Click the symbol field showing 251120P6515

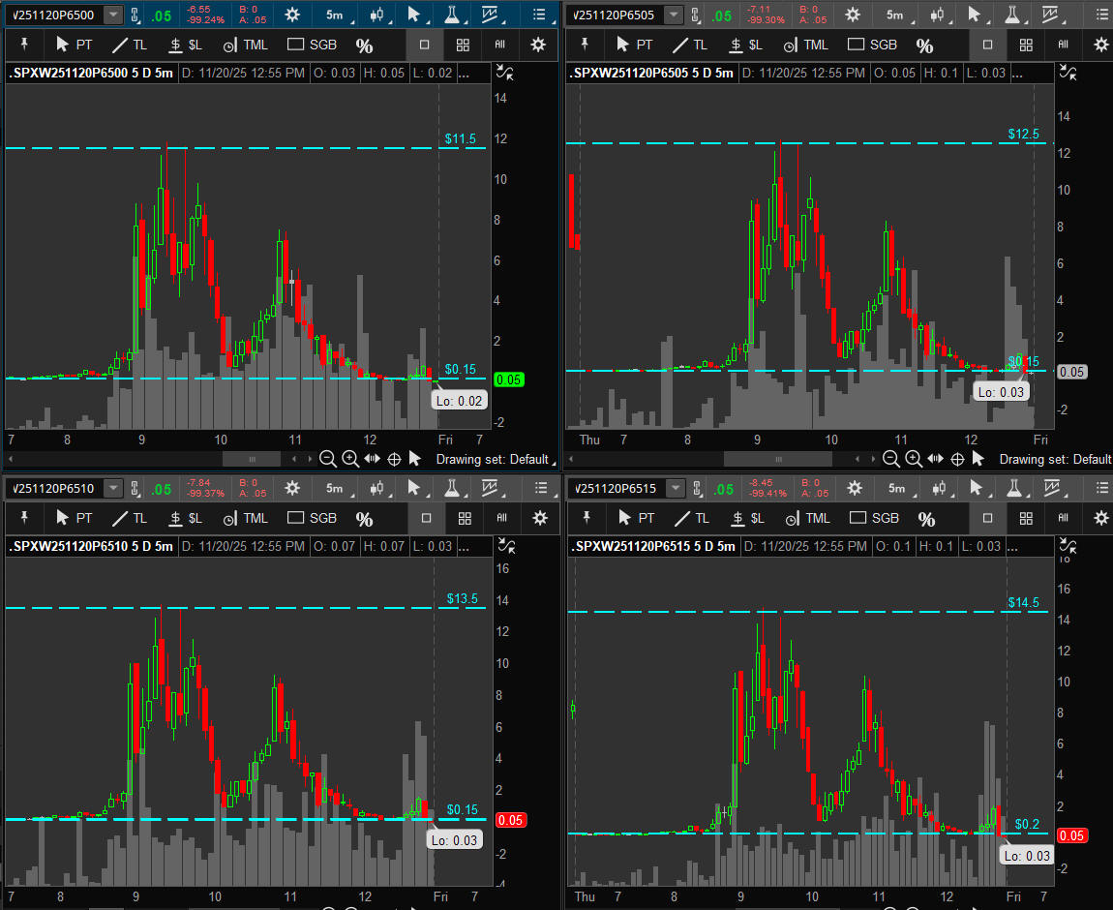point(618,489)
